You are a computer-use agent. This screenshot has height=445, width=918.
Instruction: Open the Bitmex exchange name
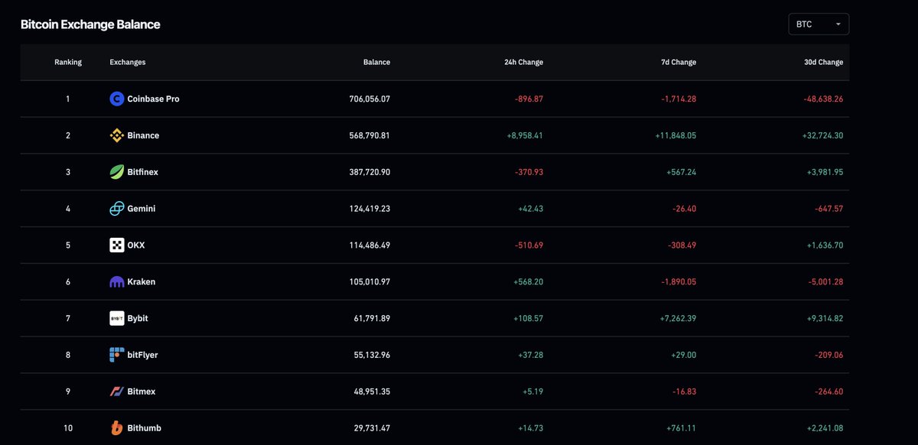pyautogui.click(x=142, y=391)
